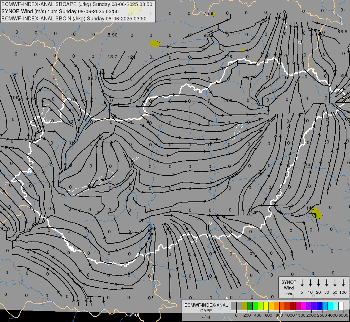Click the 'SYNOP' label in wind legend
Image resolution: width=350 pixels, height=322 pixels.
(x=289, y=282)
